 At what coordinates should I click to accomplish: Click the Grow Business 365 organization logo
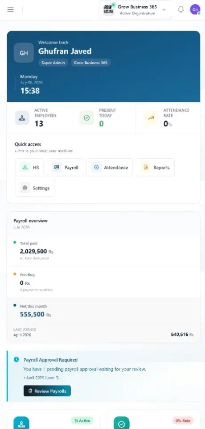[x=109, y=9]
